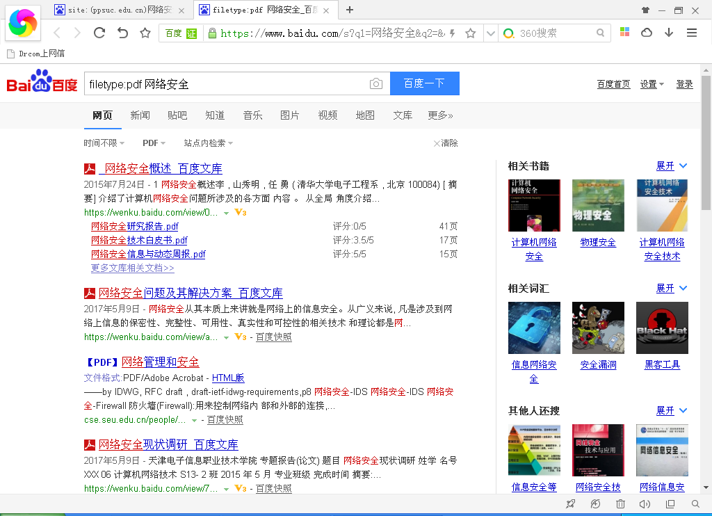Open the browser hamburger menu
The width and height of the screenshot is (712, 516).
pos(692,33)
